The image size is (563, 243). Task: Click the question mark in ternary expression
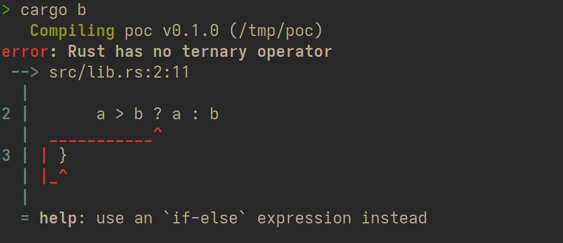pos(157,114)
